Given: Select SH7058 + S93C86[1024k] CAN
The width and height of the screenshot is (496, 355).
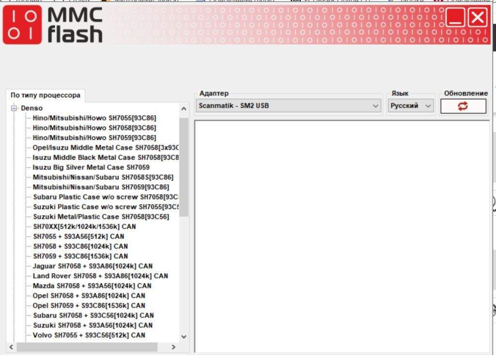Looking at the screenshot, I should coord(80,246).
